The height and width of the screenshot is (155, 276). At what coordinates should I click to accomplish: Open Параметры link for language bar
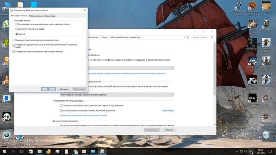click(x=168, y=111)
